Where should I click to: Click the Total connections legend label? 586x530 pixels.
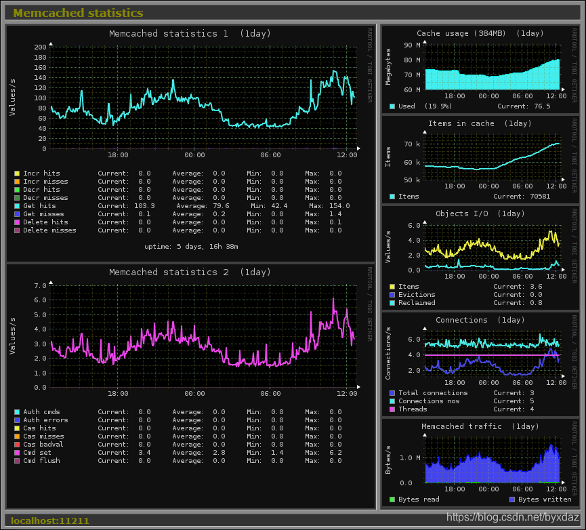coord(433,393)
